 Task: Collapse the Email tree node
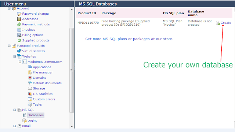click(x=15, y=126)
